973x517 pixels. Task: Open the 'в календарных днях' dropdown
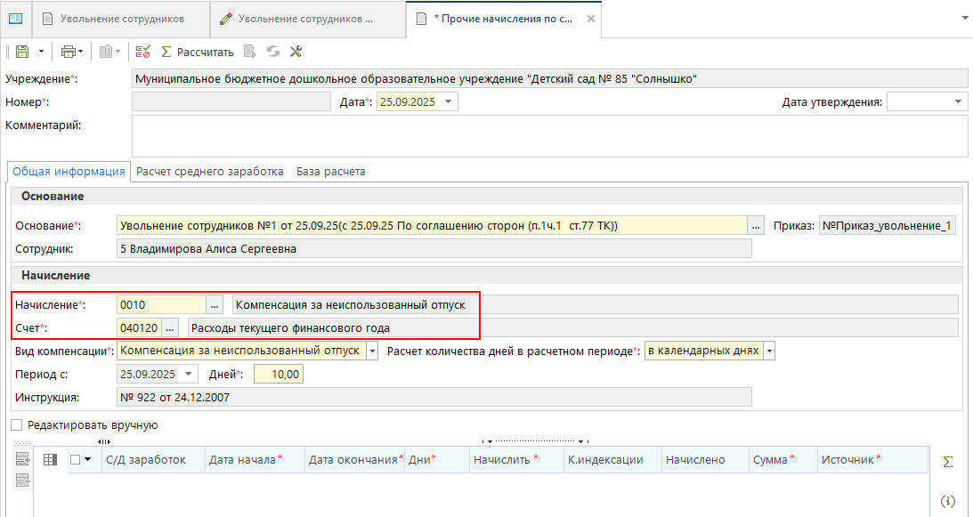tap(769, 351)
